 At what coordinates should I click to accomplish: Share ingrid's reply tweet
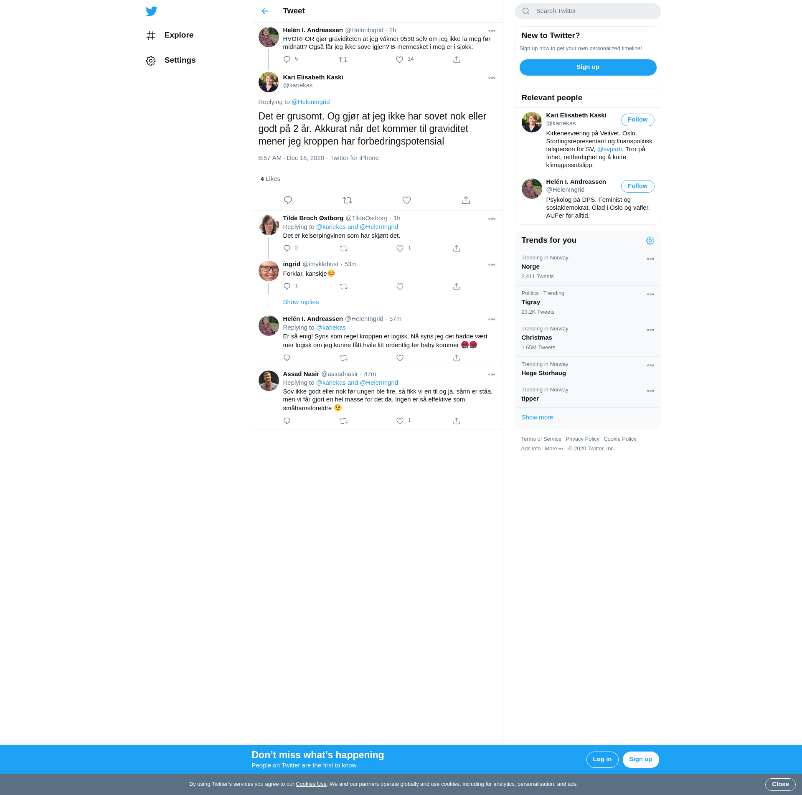[457, 287]
